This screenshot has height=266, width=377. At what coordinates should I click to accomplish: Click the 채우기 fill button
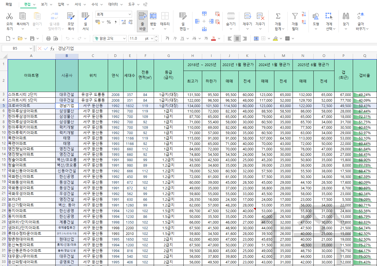point(247,16)
